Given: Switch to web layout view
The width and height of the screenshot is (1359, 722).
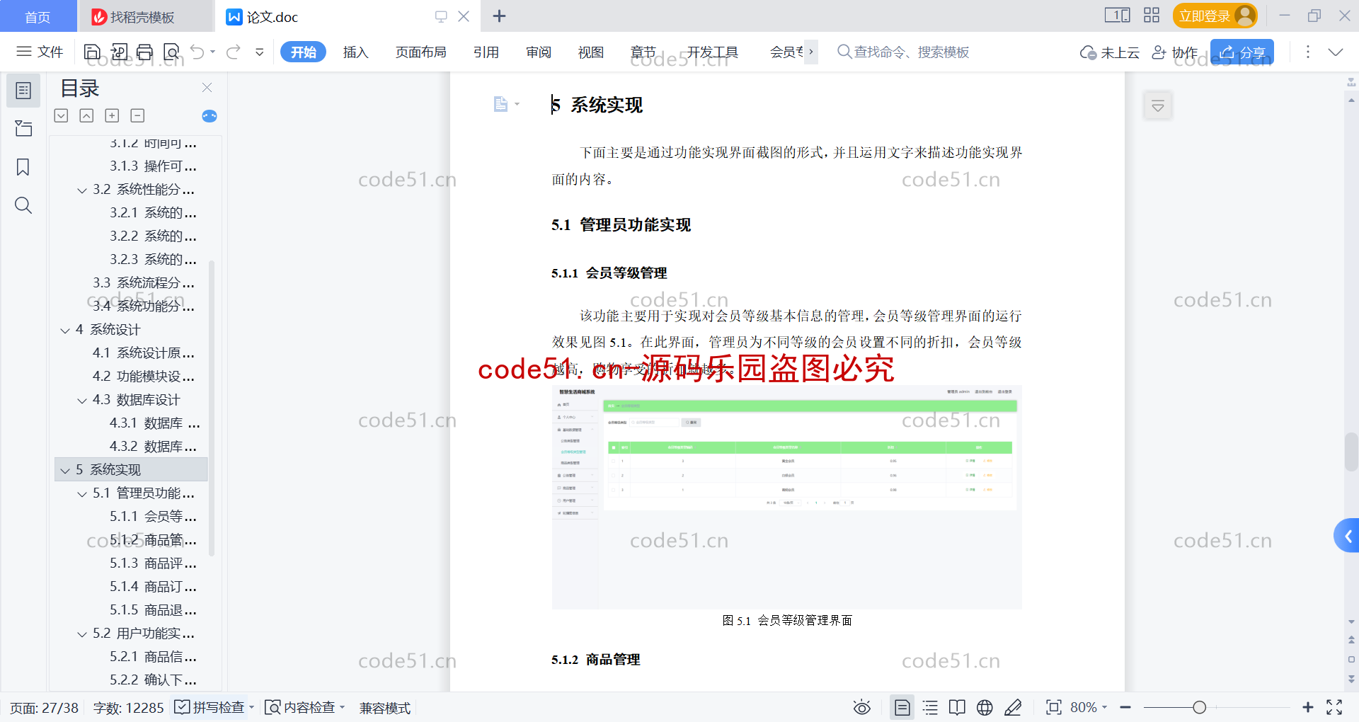Looking at the screenshot, I should (985, 707).
